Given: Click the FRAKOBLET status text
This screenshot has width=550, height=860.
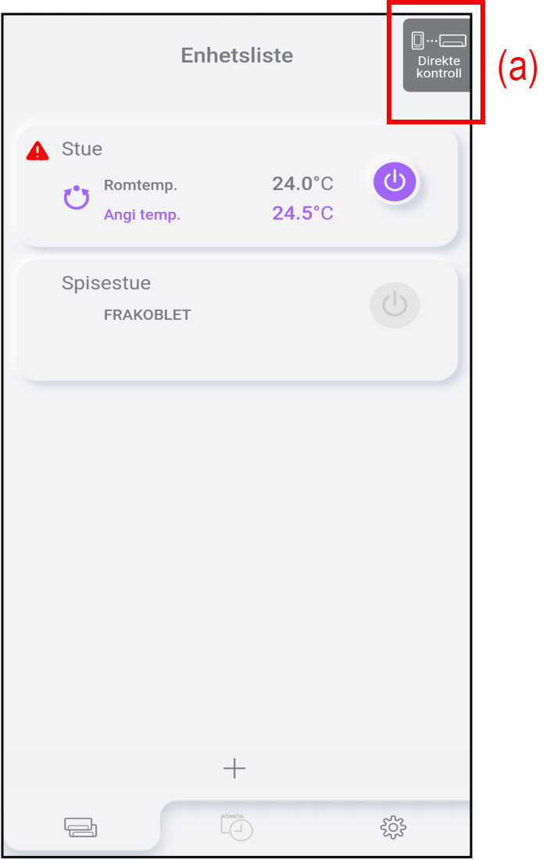Looking at the screenshot, I should click(148, 315).
